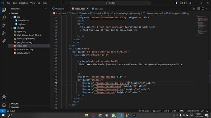Open solution.html file
This screenshot has height=118, width=211.
pyautogui.click(x=23, y=53)
